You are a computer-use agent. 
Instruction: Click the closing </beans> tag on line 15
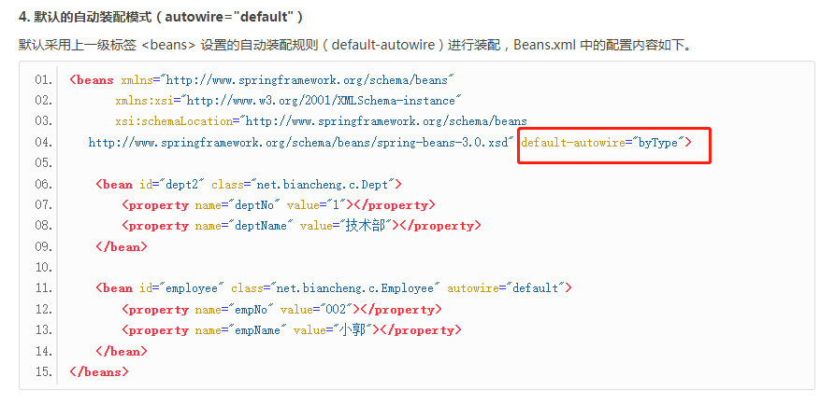(98, 371)
